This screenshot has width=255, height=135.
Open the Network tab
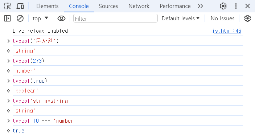coord(139,6)
